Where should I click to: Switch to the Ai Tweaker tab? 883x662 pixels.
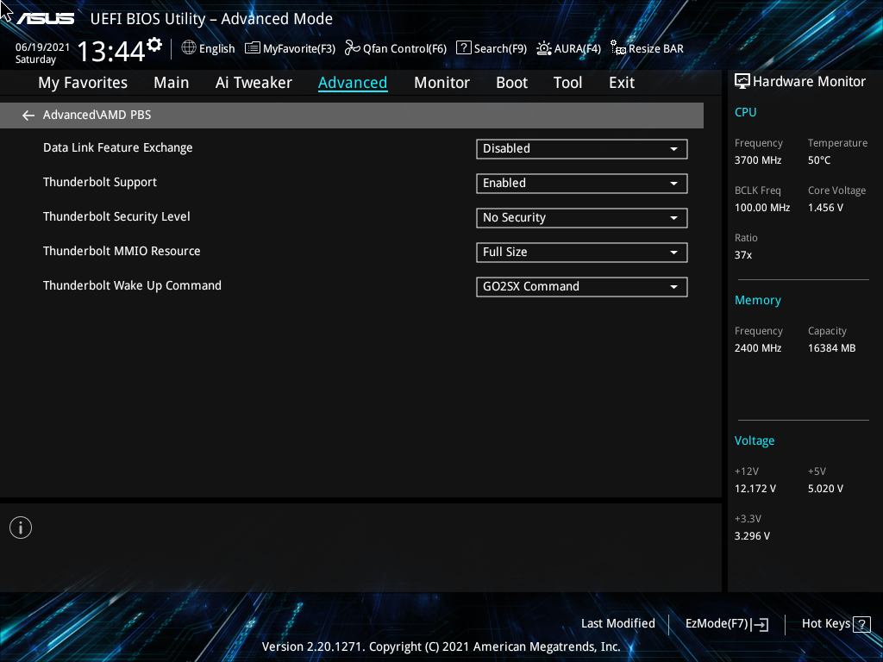254,82
